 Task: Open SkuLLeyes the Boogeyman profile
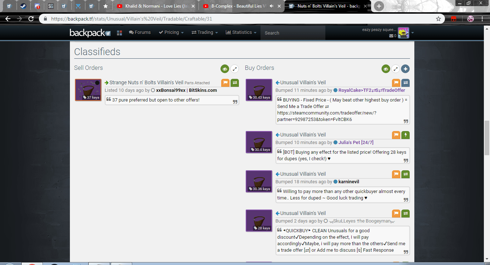tap(362, 221)
